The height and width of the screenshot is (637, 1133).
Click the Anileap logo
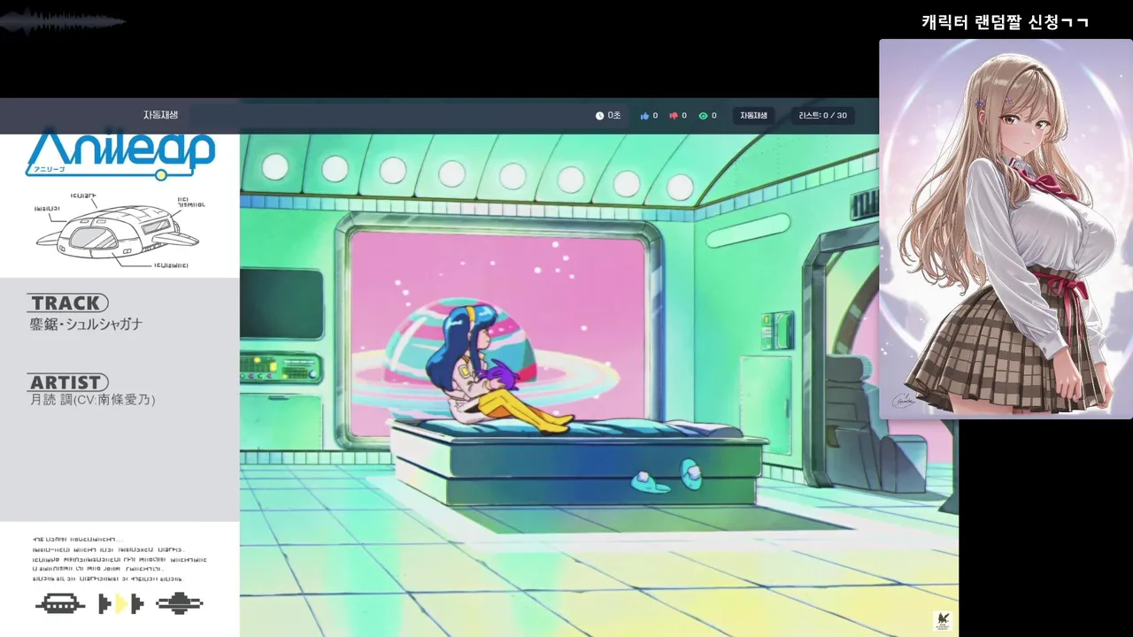pos(120,154)
